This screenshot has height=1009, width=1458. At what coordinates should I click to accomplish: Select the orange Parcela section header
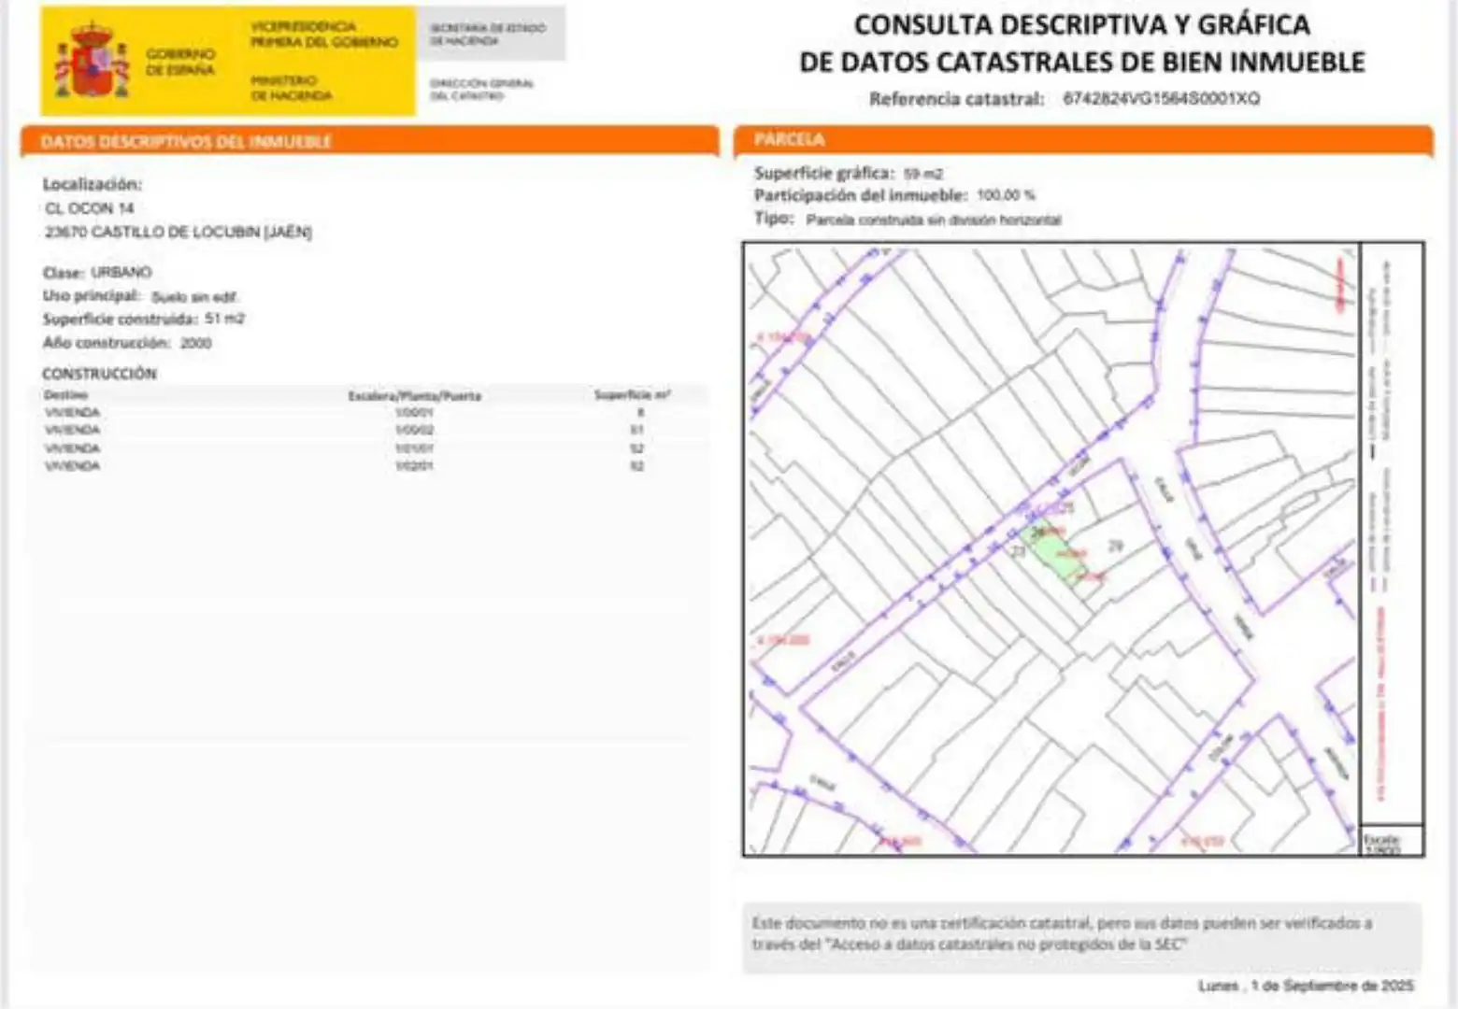coord(1084,140)
